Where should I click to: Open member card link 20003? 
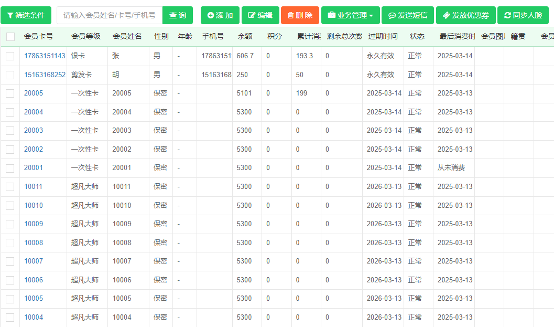pyautogui.click(x=34, y=130)
